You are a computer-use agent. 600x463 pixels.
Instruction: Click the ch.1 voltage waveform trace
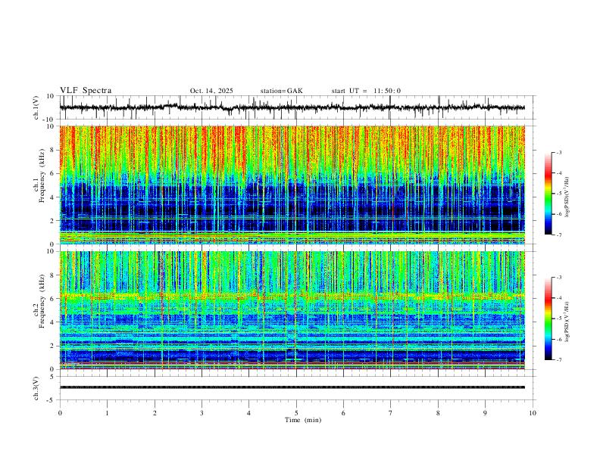tap(292, 107)
